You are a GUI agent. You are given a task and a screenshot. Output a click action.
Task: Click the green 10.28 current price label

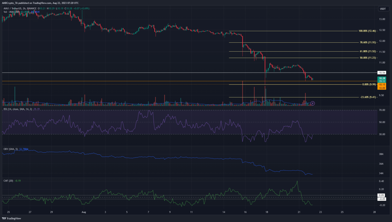382,78
